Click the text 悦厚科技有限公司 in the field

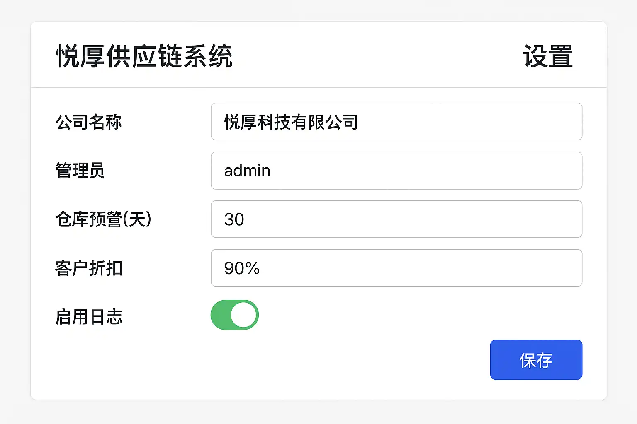tap(291, 122)
